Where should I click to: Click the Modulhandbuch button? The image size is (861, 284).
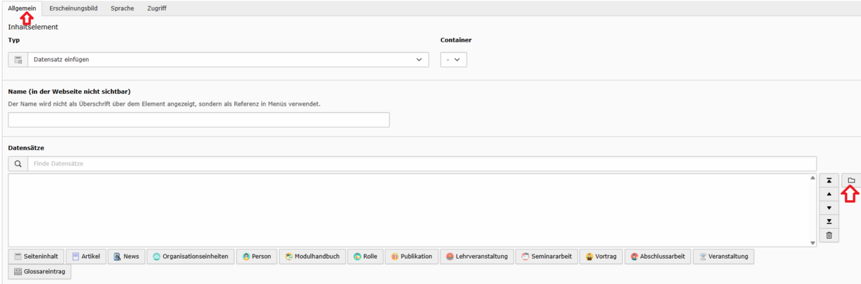[x=312, y=257]
